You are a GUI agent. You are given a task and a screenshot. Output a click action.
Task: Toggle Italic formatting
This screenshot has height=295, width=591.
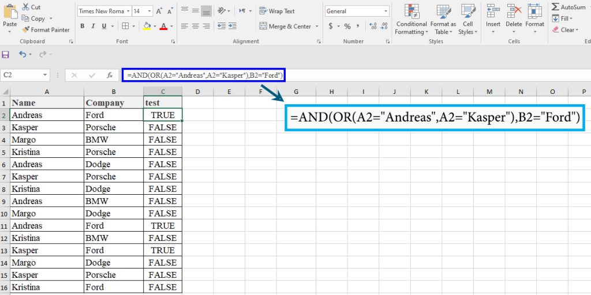pos(93,26)
